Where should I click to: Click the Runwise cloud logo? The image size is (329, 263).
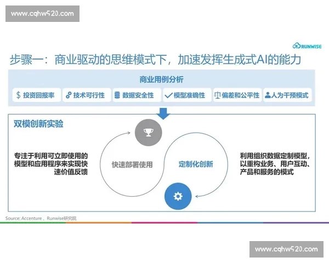click(297, 45)
